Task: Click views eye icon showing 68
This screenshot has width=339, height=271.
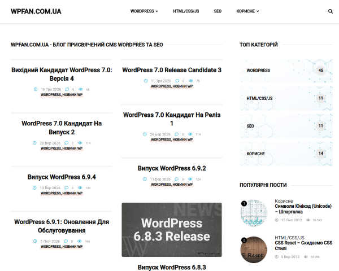Action: (x=81, y=89)
